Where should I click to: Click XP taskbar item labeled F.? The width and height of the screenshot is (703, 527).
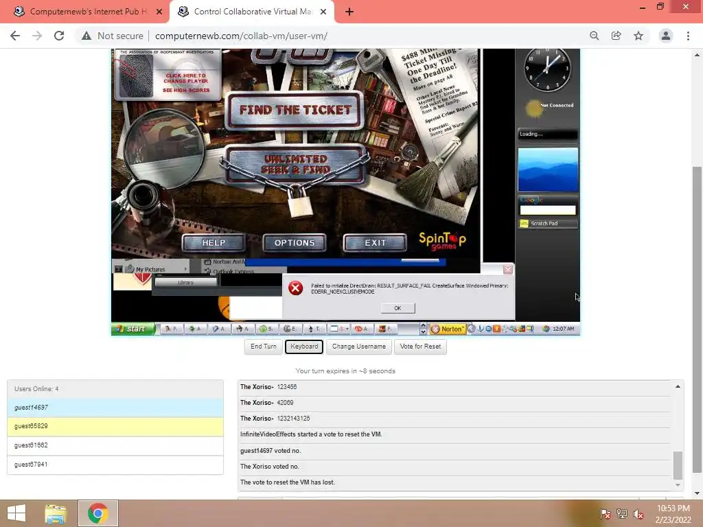(x=386, y=329)
